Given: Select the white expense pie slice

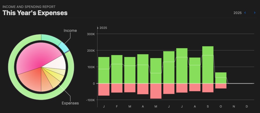Looking at the screenshot, I should point(57,64).
